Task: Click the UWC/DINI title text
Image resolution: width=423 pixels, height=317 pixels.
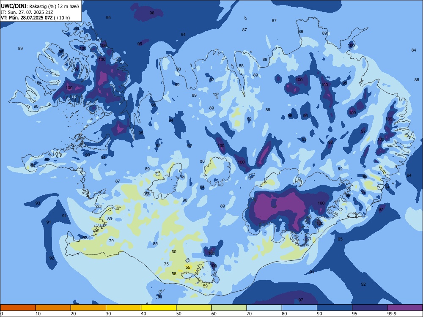Action: [14, 6]
